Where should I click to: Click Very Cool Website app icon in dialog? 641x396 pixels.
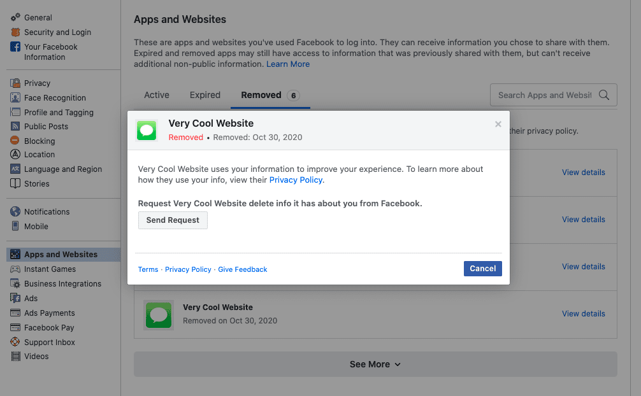pos(147,131)
